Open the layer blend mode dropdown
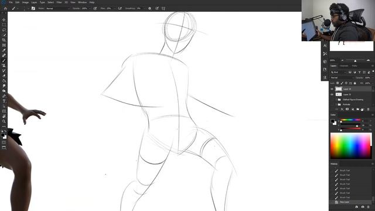375x211 pixels. (x=342, y=78)
